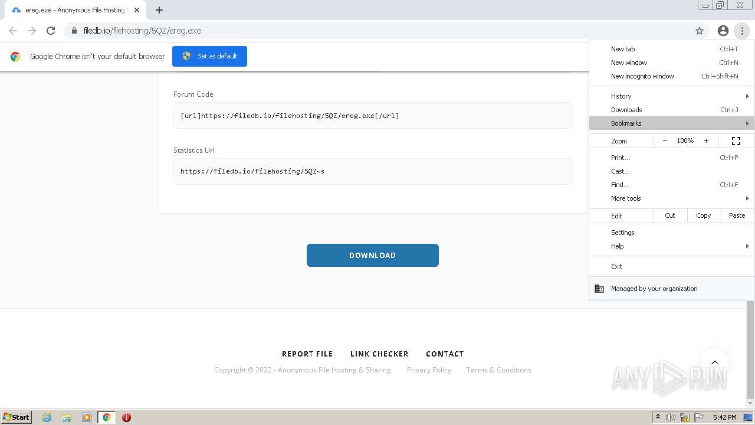
Task: Click Paste in the Edit row
Action: click(x=737, y=215)
